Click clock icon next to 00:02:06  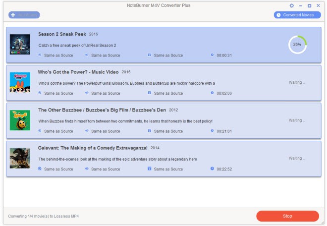(212, 93)
